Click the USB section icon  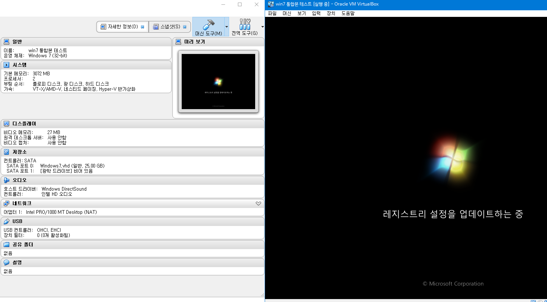pos(7,221)
